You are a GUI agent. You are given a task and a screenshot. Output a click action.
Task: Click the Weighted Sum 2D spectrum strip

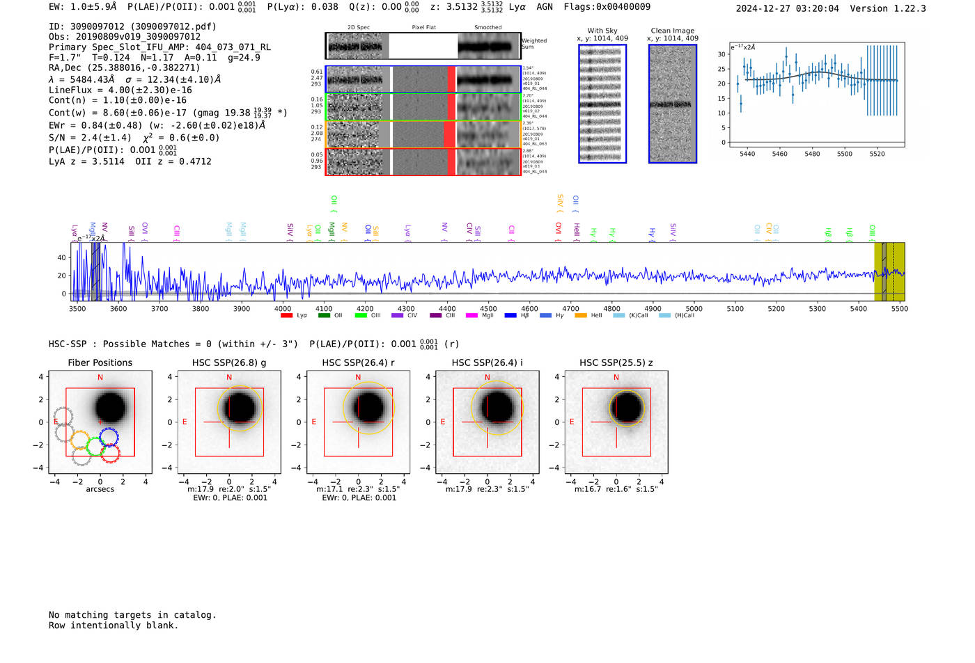tap(423, 46)
